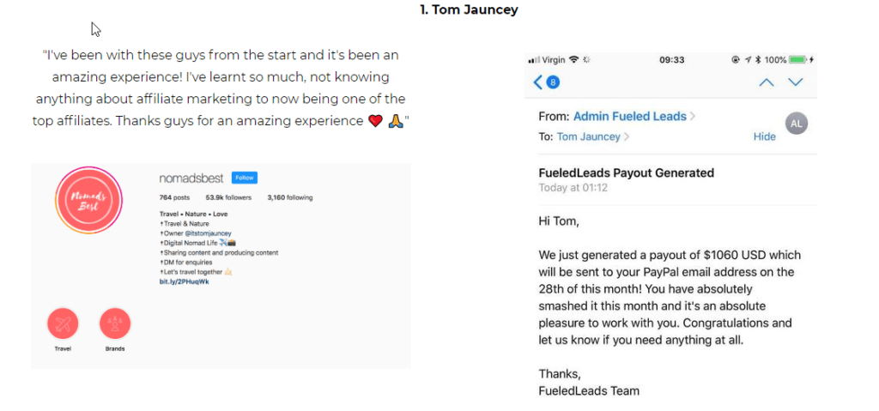
Task: View the 53.9k followers list
Action: (228, 197)
